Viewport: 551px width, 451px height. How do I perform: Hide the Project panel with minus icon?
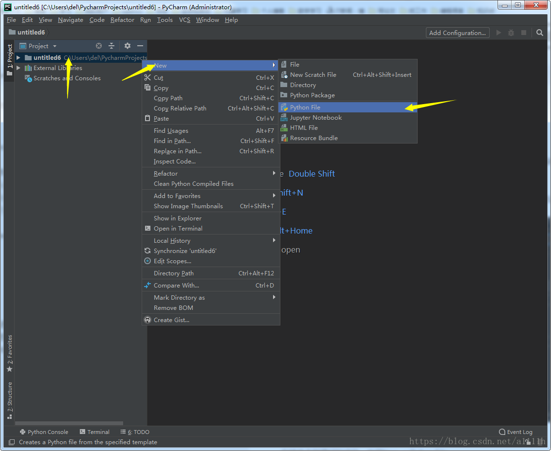pos(140,46)
